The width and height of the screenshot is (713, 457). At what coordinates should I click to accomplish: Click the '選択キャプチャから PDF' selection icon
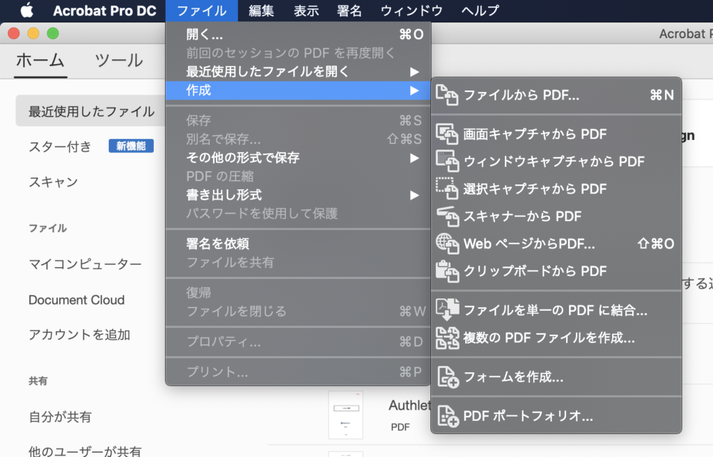pyautogui.click(x=447, y=189)
